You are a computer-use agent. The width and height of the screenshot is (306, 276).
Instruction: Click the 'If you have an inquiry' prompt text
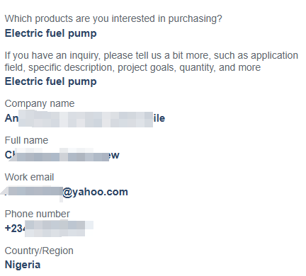(x=152, y=56)
